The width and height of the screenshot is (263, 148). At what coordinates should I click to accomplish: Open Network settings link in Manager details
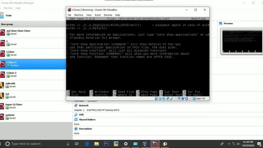tap(83, 106)
